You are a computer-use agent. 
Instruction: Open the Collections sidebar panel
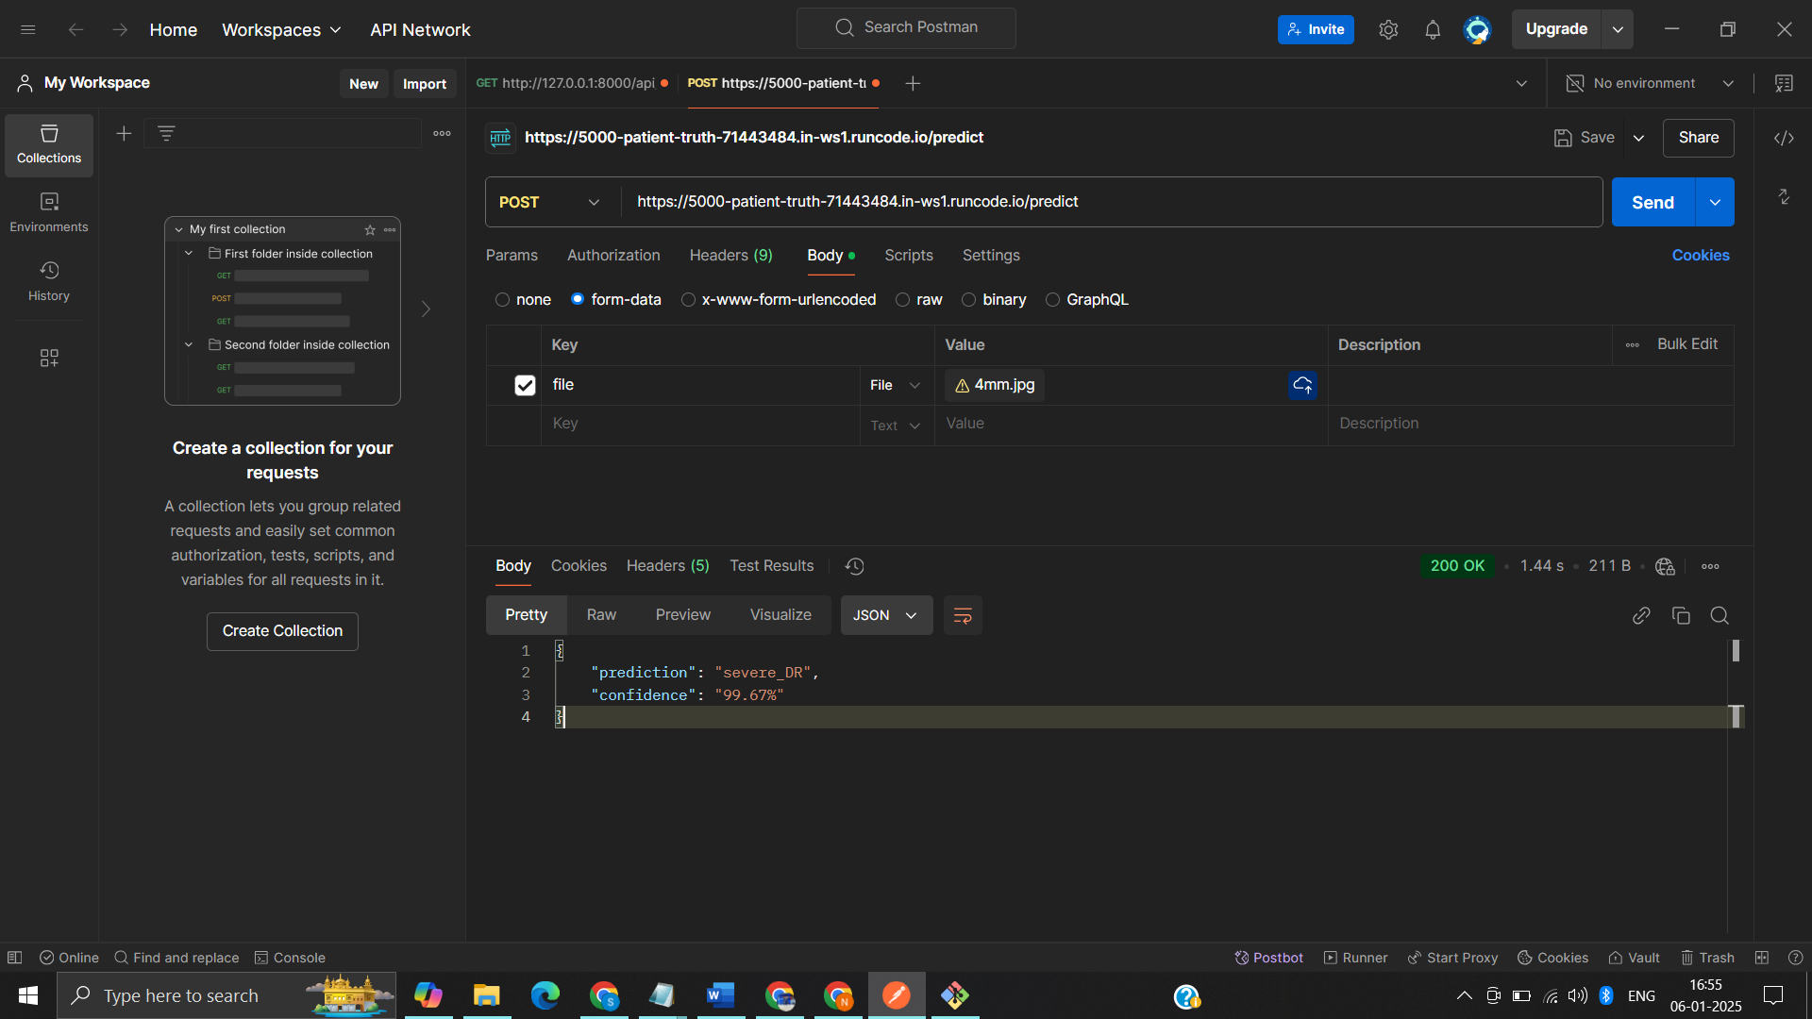tap(49, 145)
